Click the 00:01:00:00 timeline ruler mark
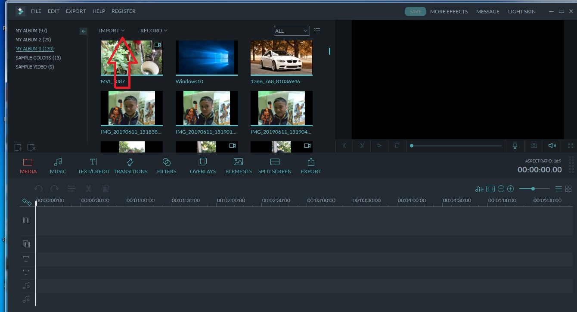577x312 pixels. 140,200
